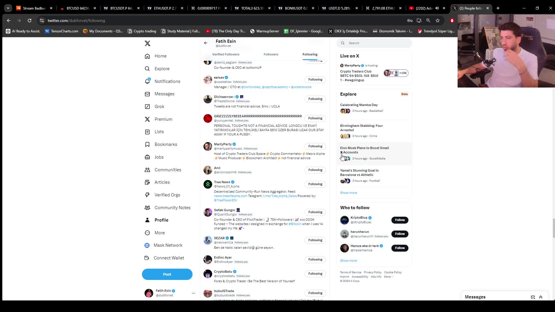The width and height of the screenshot is (555, 312).
Task: Open Terms of Service link
Action: coord(350,272)
